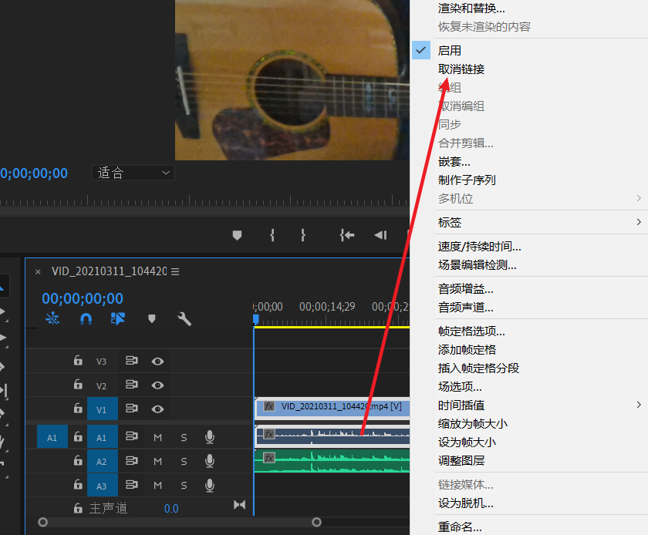This screenshot has height=535, width=648.
Task: Click the Mark In bracket button
Action: point(272,235)
